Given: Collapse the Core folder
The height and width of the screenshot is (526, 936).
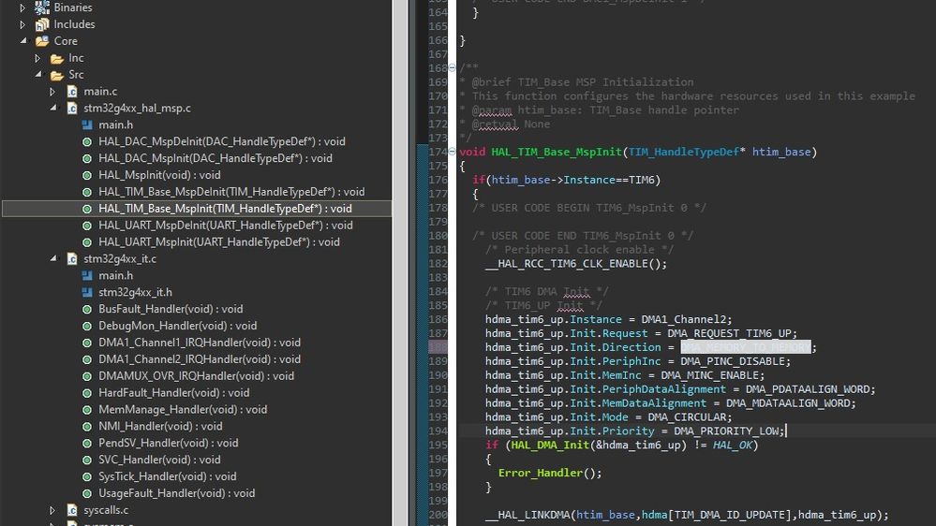Looking at the screenshot, I should click(x=23, y=40).
